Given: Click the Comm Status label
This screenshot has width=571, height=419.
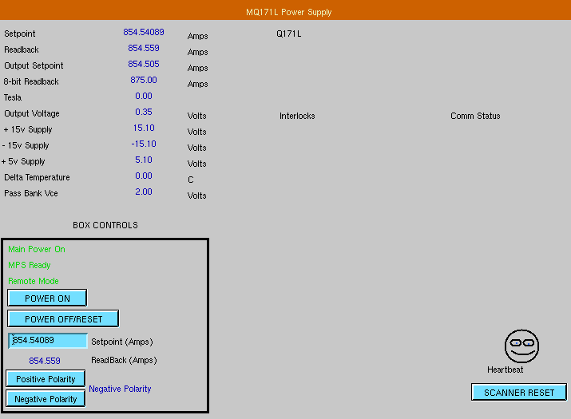Looking at the screenshot, I should [x=475, y=117].
